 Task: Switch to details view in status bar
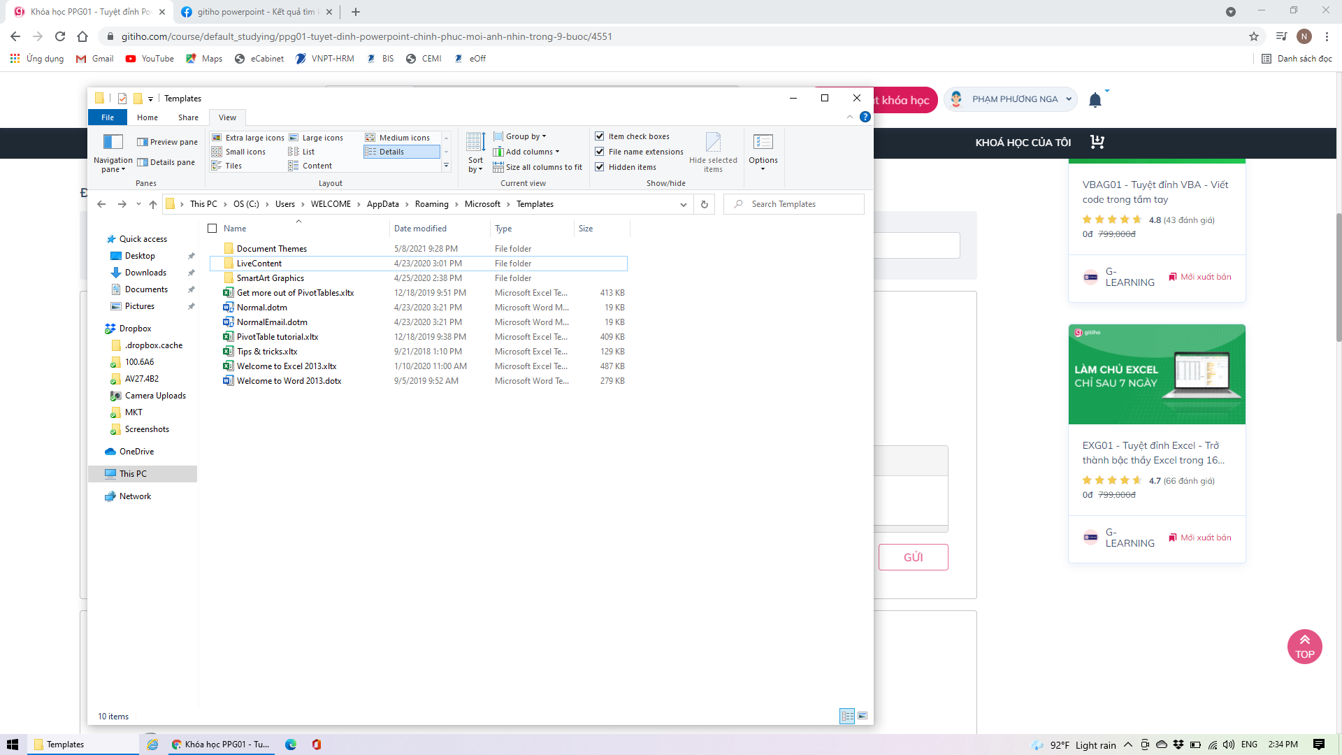(x=847, y=716)
